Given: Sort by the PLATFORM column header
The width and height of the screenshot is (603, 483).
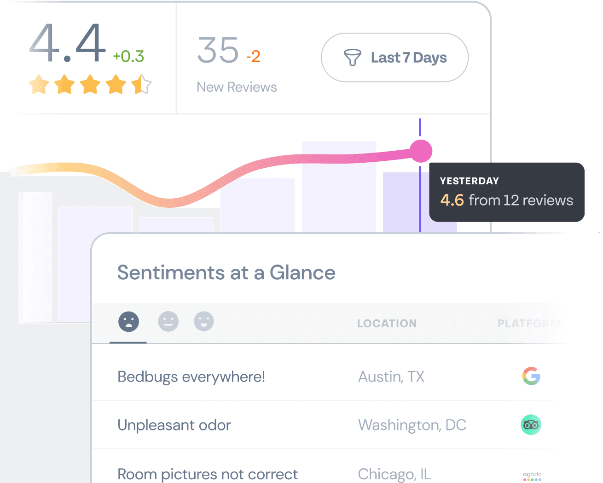Looking at the screenshot, I should [529, 324].
